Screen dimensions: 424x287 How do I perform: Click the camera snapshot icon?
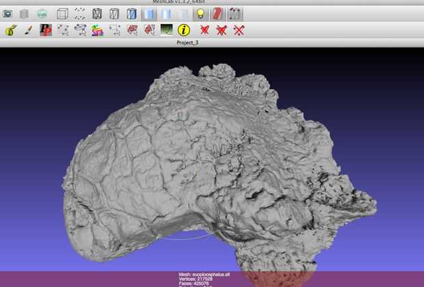pyautogui.click(x=8, y=13)
